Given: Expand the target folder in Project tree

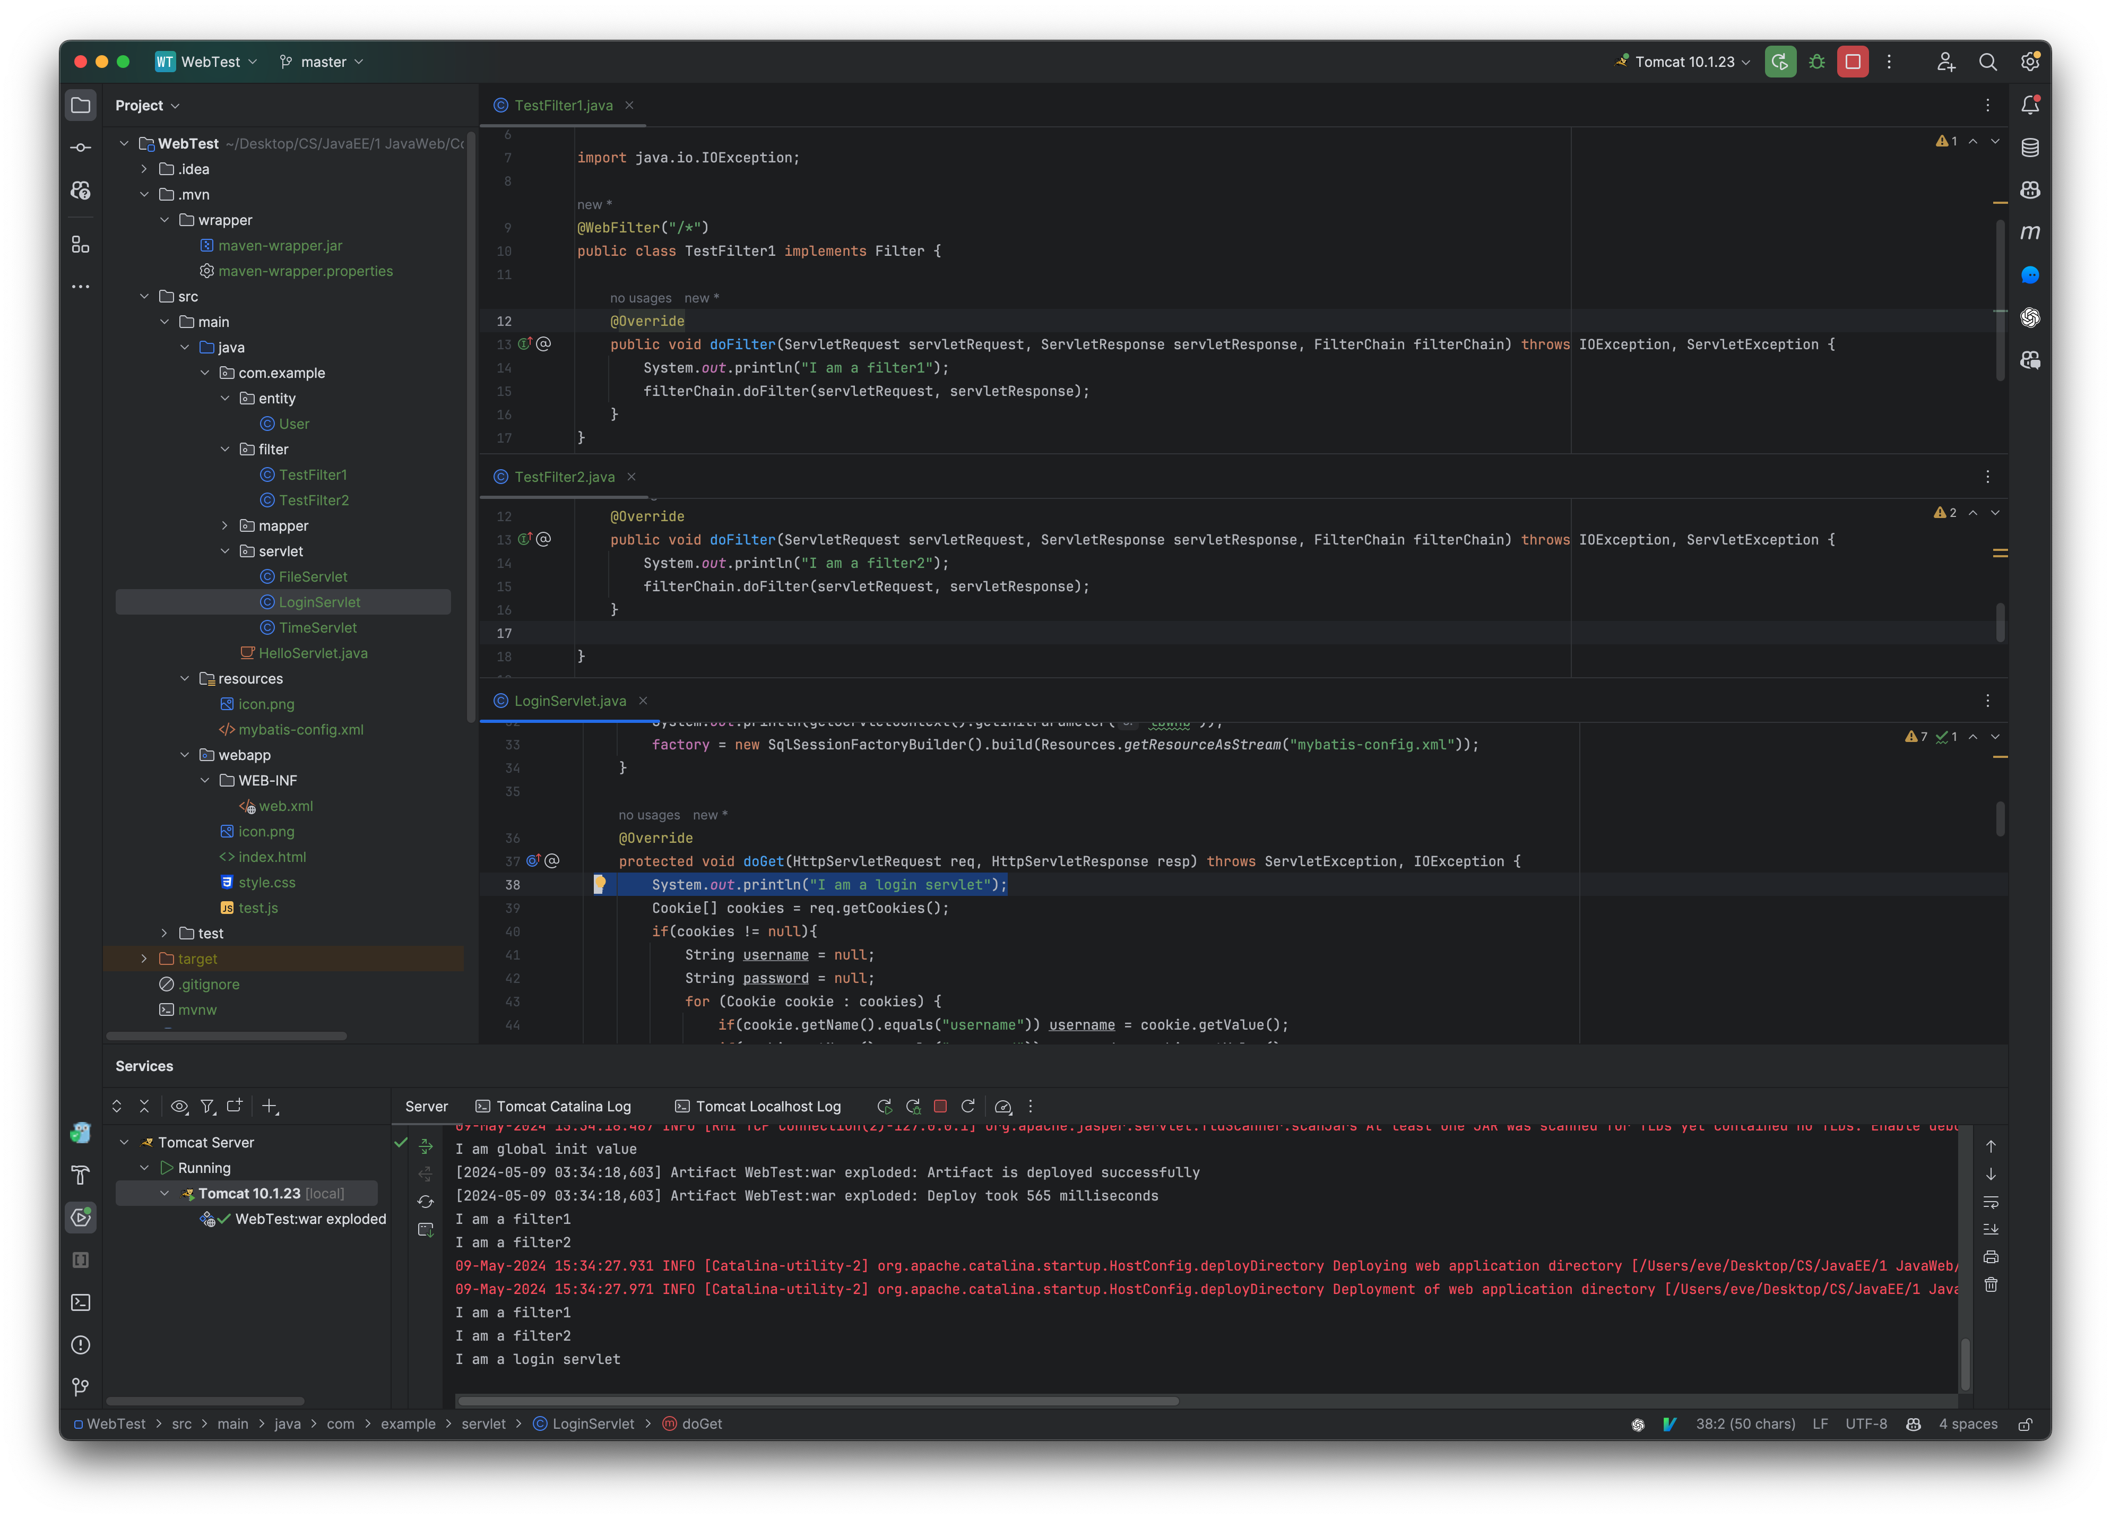Looking at the screenshot, I should tap(144, 959).
